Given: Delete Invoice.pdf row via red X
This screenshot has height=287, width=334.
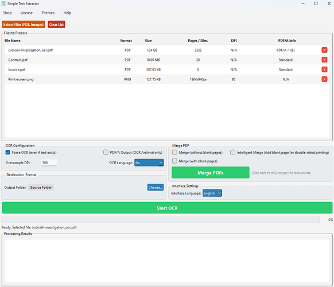Looking at the screenshot, I should click(x=324, y=69).
